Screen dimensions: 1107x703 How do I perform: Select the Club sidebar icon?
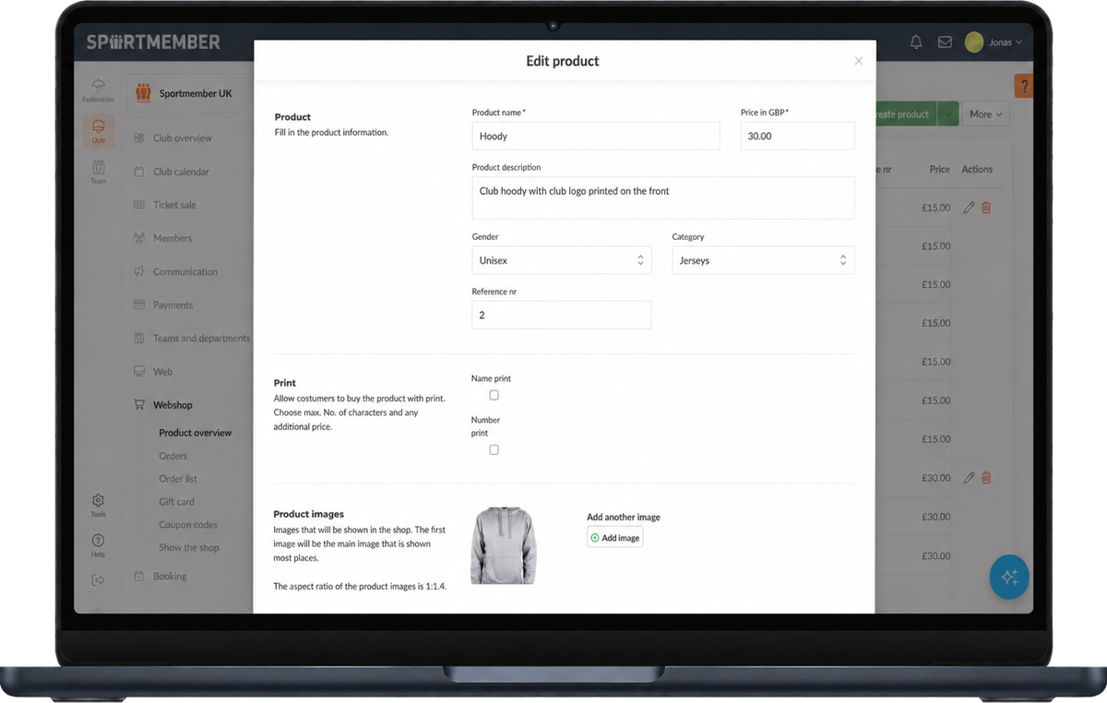tap(98, 131)
